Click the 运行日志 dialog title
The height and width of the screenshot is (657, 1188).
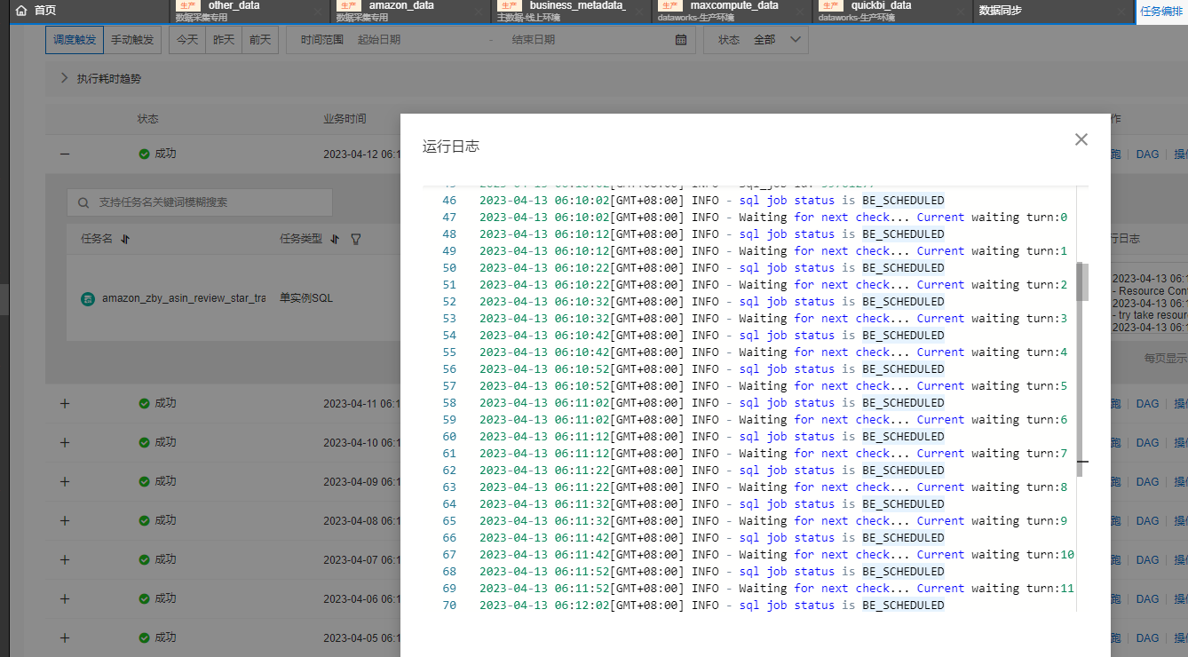pyautogui.click(x=451, y=146)
